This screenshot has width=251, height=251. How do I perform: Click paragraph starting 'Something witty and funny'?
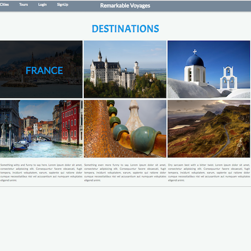click(41, 173)
